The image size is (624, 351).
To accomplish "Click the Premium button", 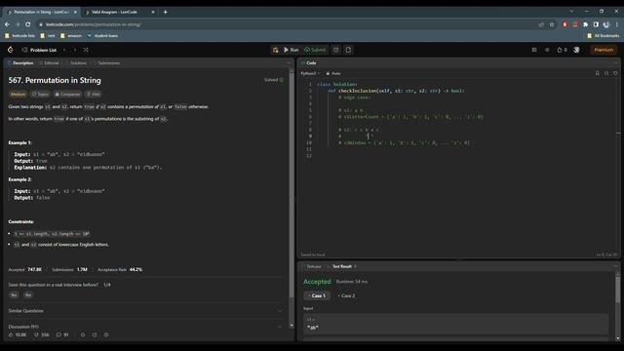I will [x=604, y=50].
